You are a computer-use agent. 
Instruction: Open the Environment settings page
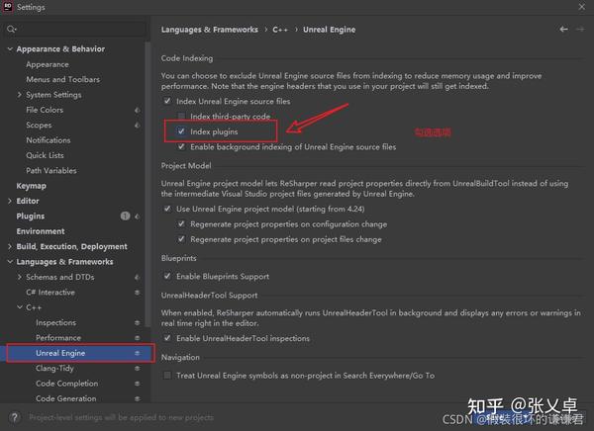click(x=41, y=231)
